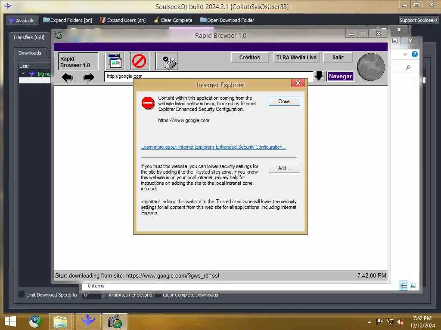This screenshot has height=330, width=441.
Task: Expand the ribbon chevron beside help icon
Action: point(405,54)
